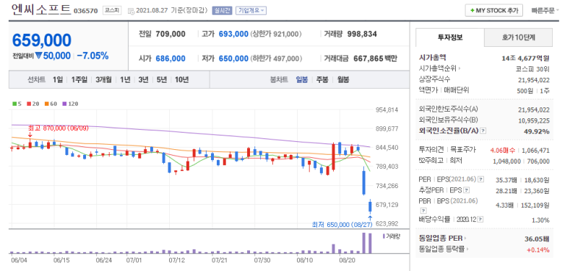
Task: Open the 기업개요 dropdown
Action: click(251, 10)
